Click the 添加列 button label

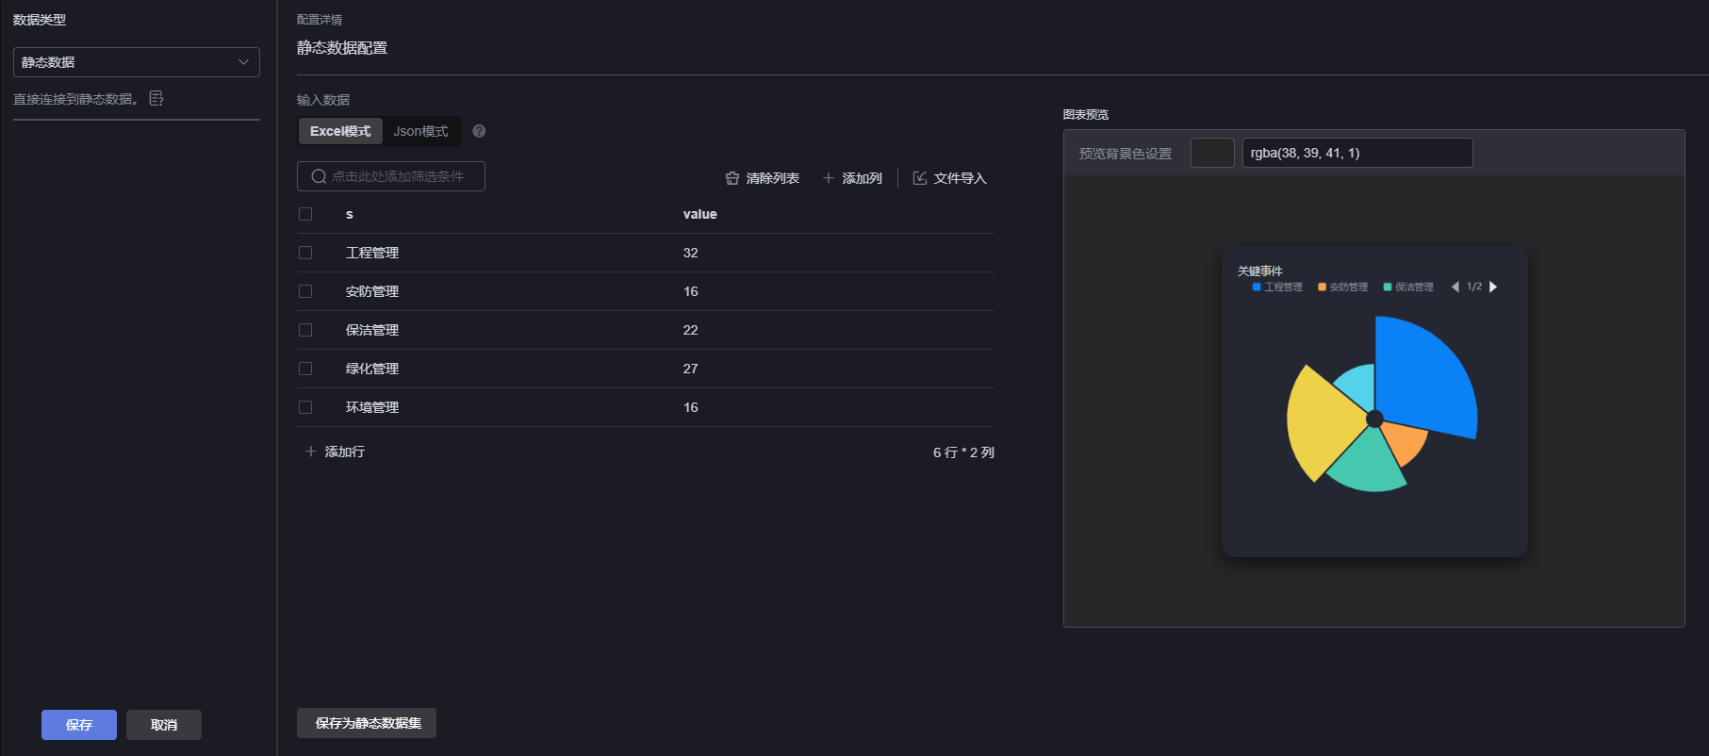(863, 178)
